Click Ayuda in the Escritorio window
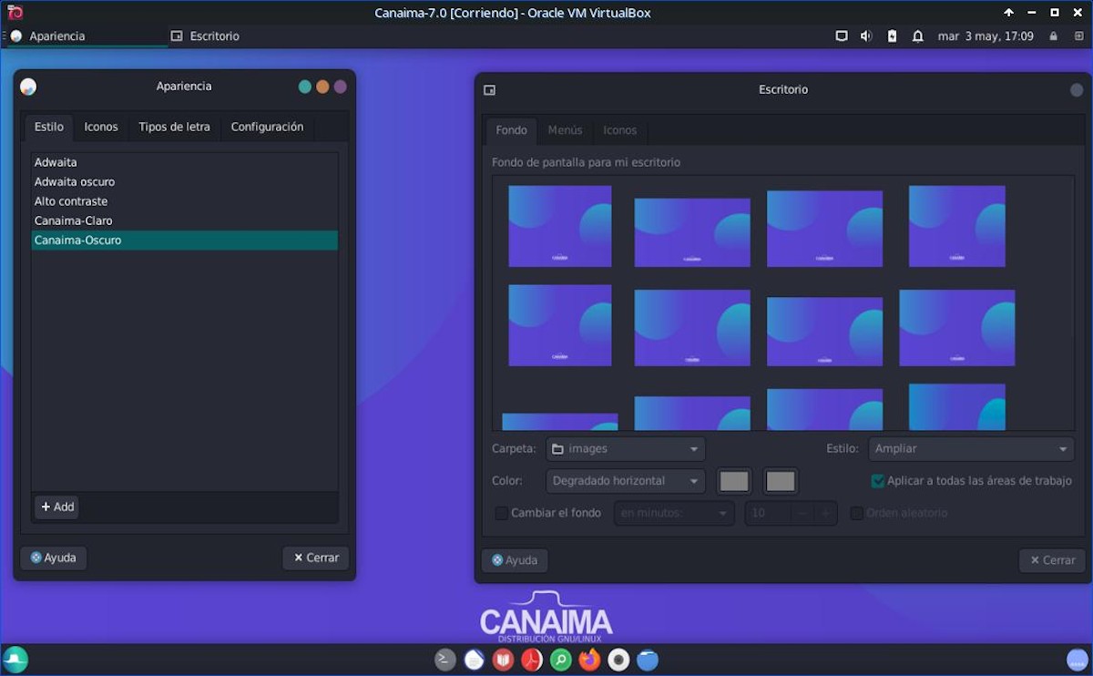 515,560
